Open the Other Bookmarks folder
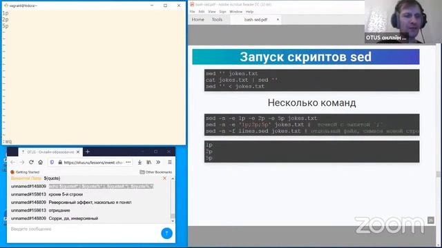This screenshot has width=442, height=248. pyautogui.click(x=156, y=172)
